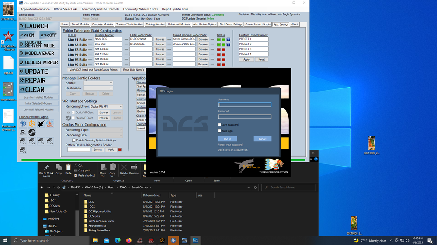Tick the Auto login checkbox
The width and height of the screenshot is (437, 245).
click(x=220, y=131)
